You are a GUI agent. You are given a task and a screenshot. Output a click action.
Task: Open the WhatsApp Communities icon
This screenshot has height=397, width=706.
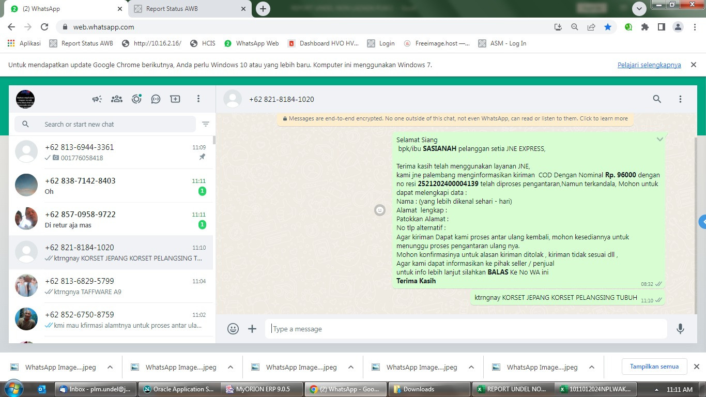click(117, 99)
